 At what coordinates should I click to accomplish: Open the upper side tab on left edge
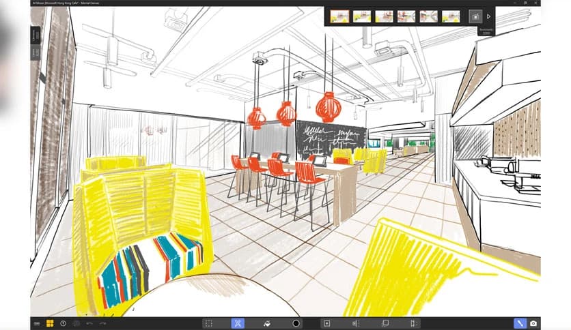click(35, 34)
